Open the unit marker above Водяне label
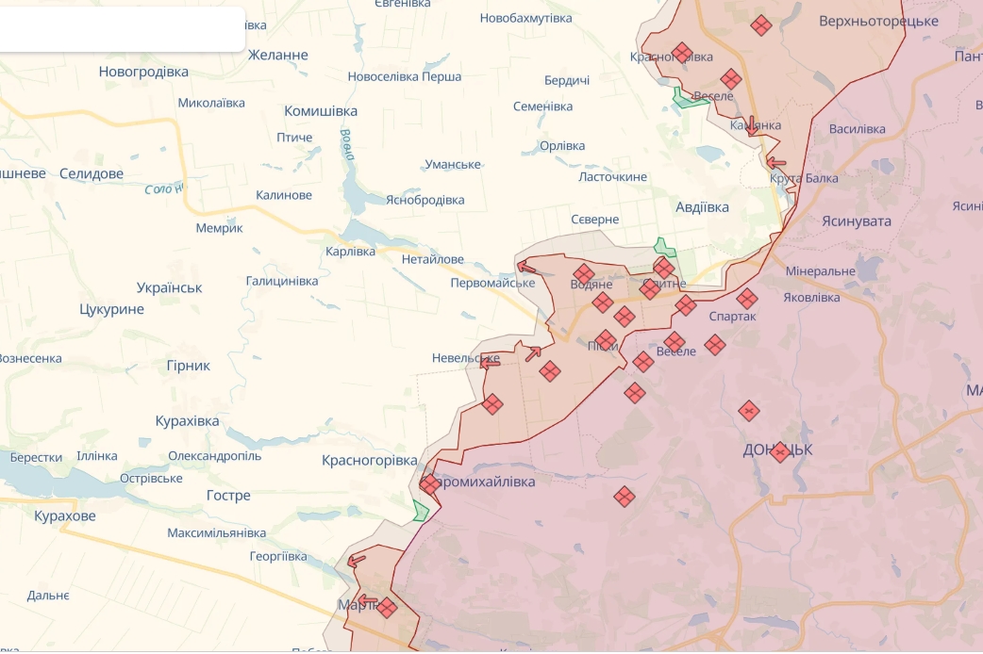The image size is (983, 654). tap(584, 274)
